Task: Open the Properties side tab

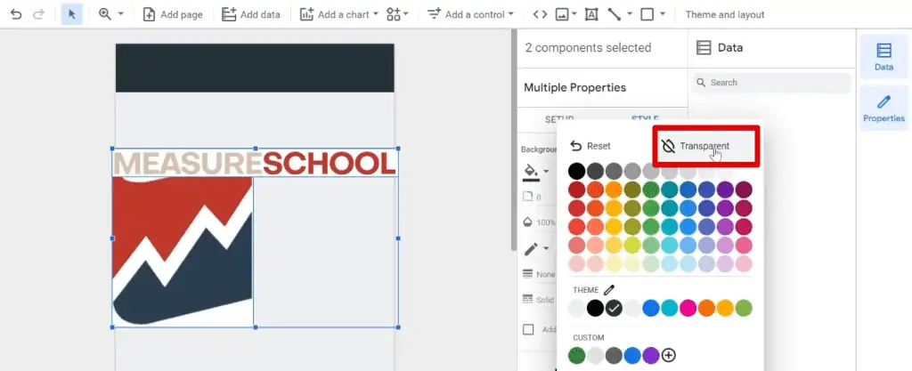Action: pyautogui.click(x=883, y=108)
